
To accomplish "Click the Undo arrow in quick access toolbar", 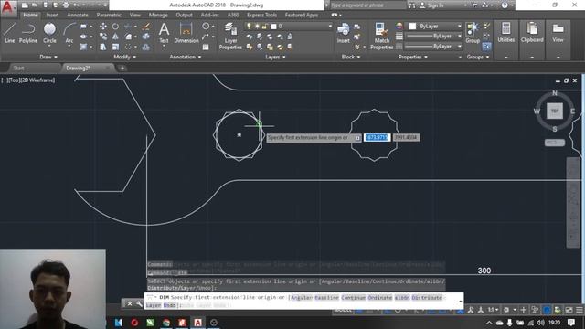I will [77, 5].
